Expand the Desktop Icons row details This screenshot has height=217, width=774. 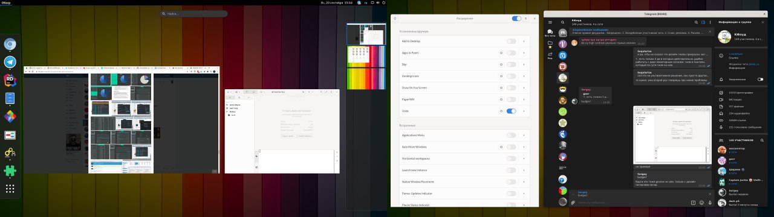[x=524, y=76]
